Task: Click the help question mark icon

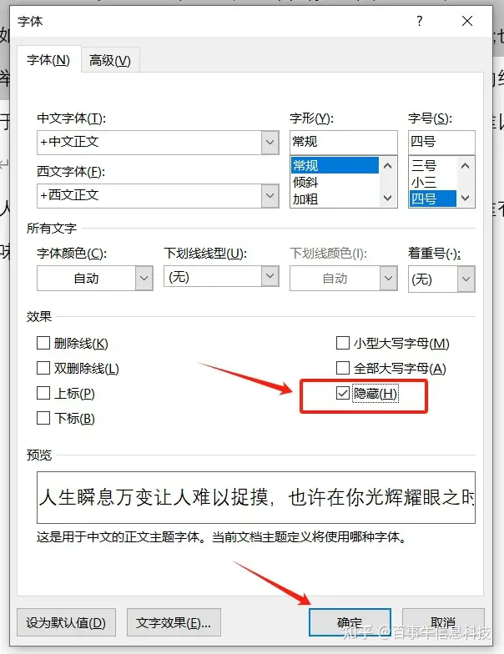Action: click(419, 21)
